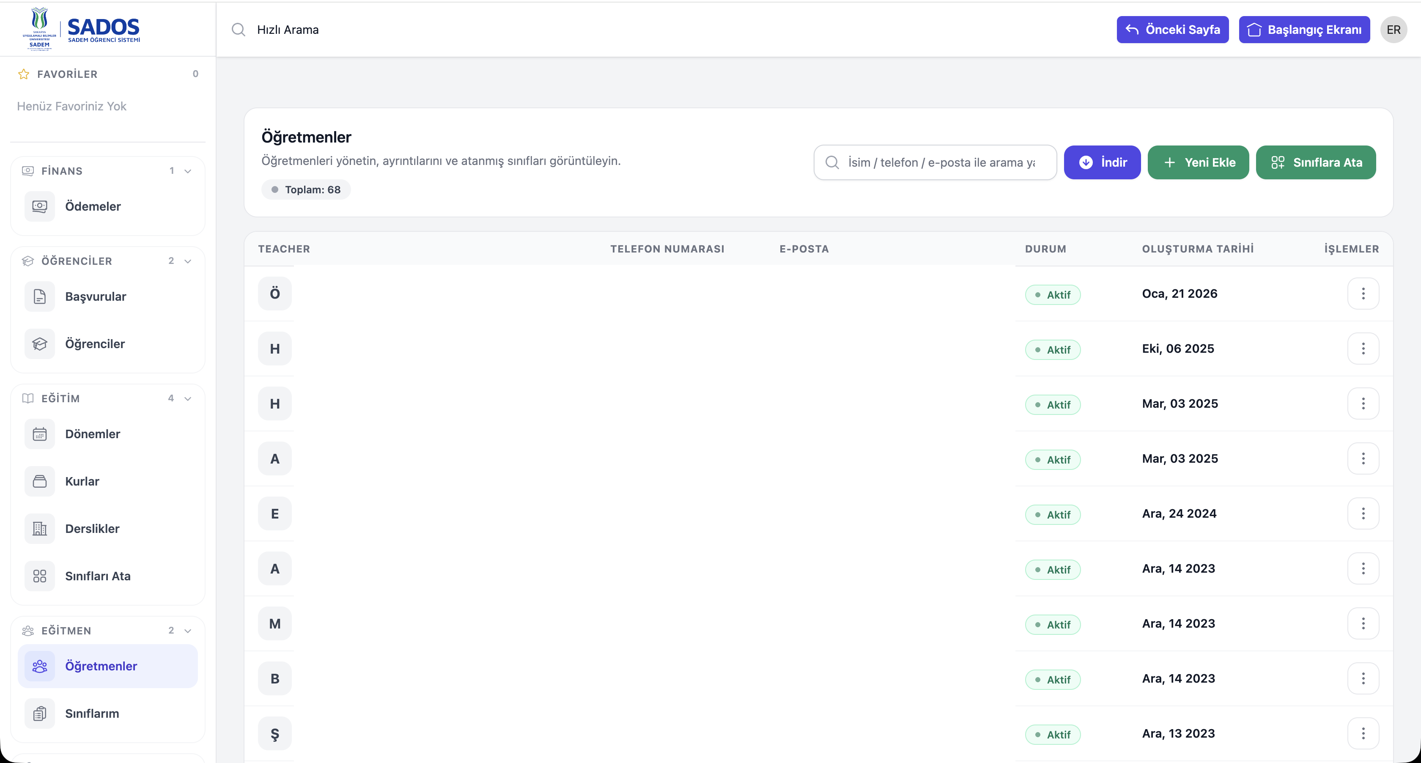Click the E teacher avatar
This screenshot has height=763, width=1421.
275,513
